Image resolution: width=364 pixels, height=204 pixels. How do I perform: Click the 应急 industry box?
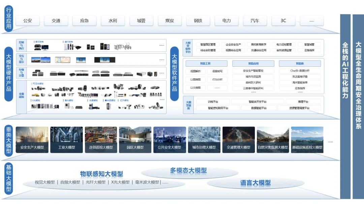click(x=84, y=21)
